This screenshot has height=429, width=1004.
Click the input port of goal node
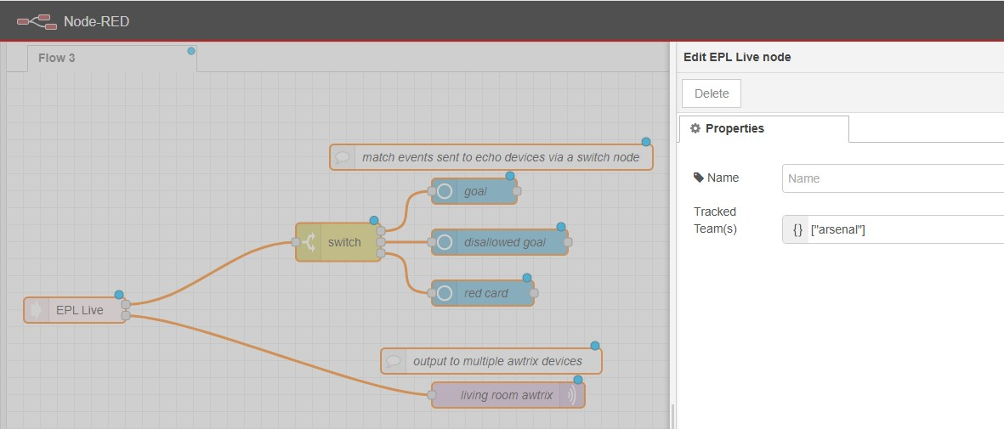pyautogui.click(x=432, y=191)
